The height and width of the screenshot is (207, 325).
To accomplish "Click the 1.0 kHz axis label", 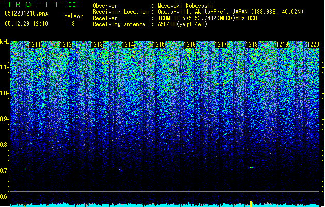I will 4,94.
